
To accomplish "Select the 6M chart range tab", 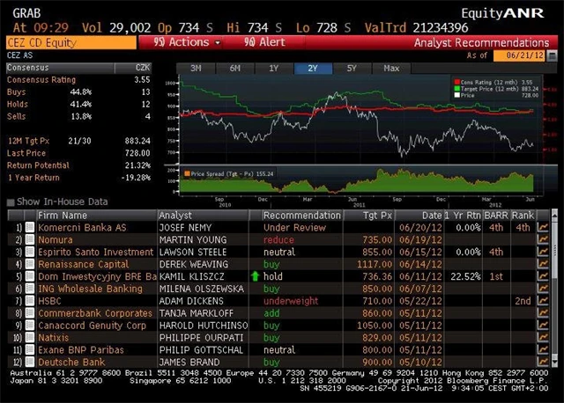I will 235,69.
